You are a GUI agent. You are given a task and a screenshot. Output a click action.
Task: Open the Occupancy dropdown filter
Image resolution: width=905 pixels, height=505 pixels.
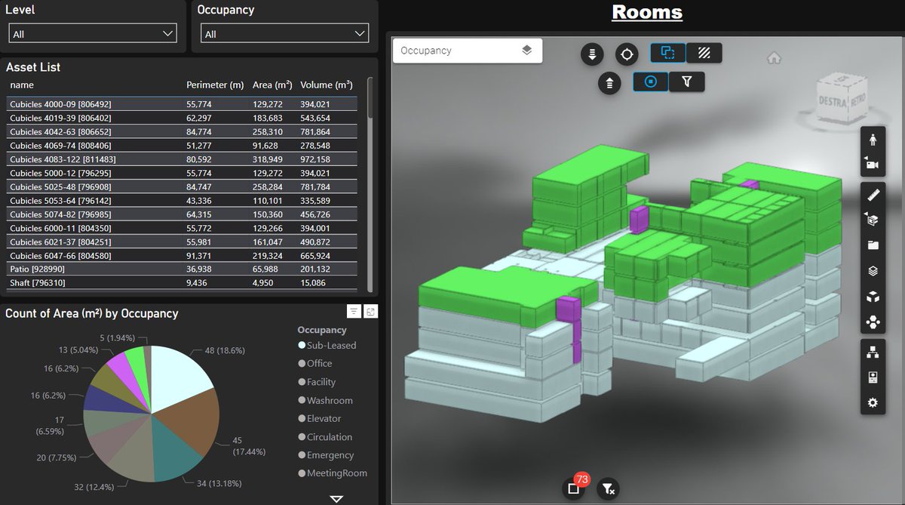[x=284, y=33]
